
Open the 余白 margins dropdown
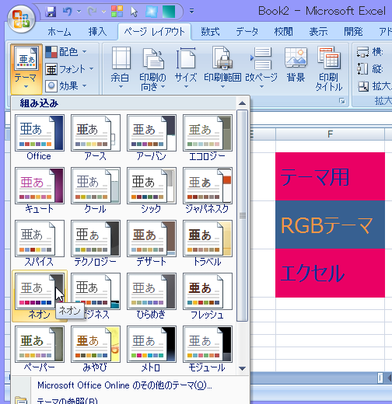click(x=121, y=68)
